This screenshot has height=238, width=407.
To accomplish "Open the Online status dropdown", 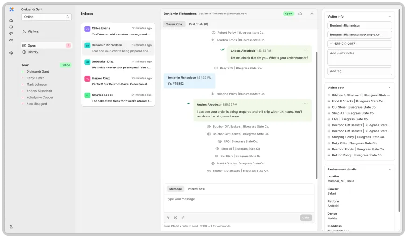I will (46, 17).
